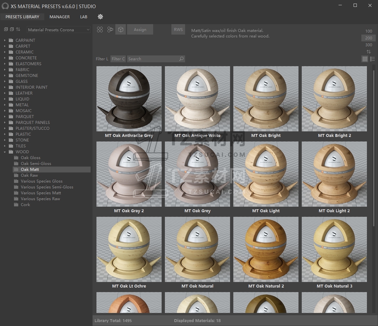Click the Assign button
The height and width of the screenshot is (326, 378).
pyautogui.click(x=140, y=29)
